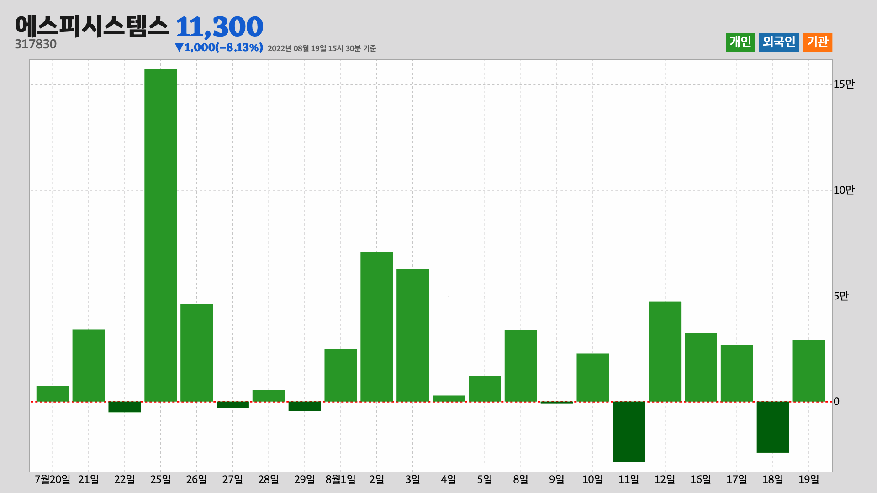Click the 15만 y-axis label
The image size is (877, 493).
(x=844, y=84)
